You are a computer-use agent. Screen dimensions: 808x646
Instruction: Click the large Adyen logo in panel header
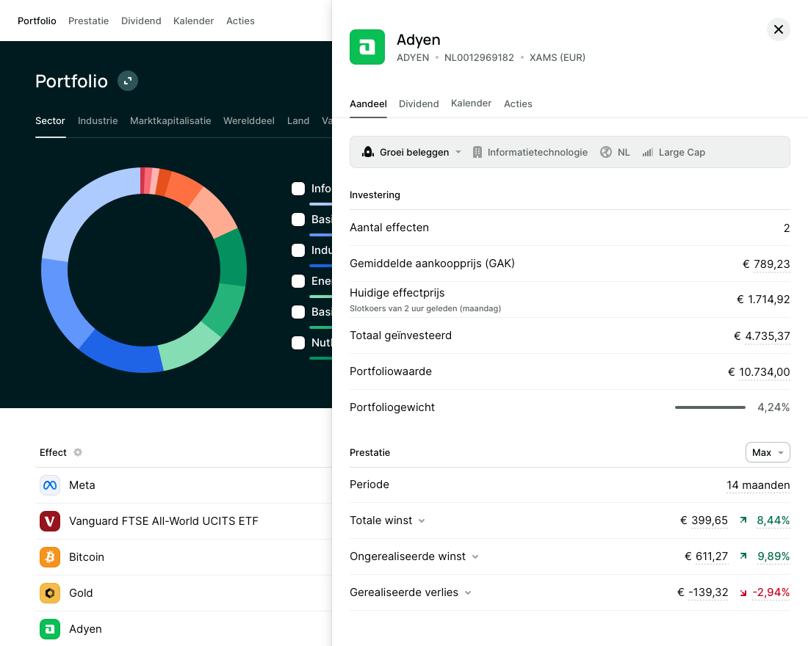tap(367, 47)
